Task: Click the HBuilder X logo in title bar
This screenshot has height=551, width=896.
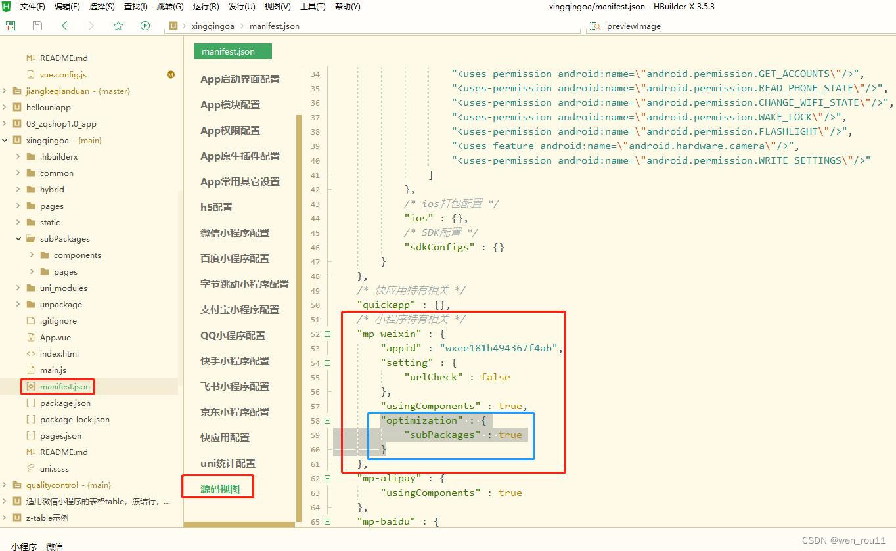Action: [6, 7]
